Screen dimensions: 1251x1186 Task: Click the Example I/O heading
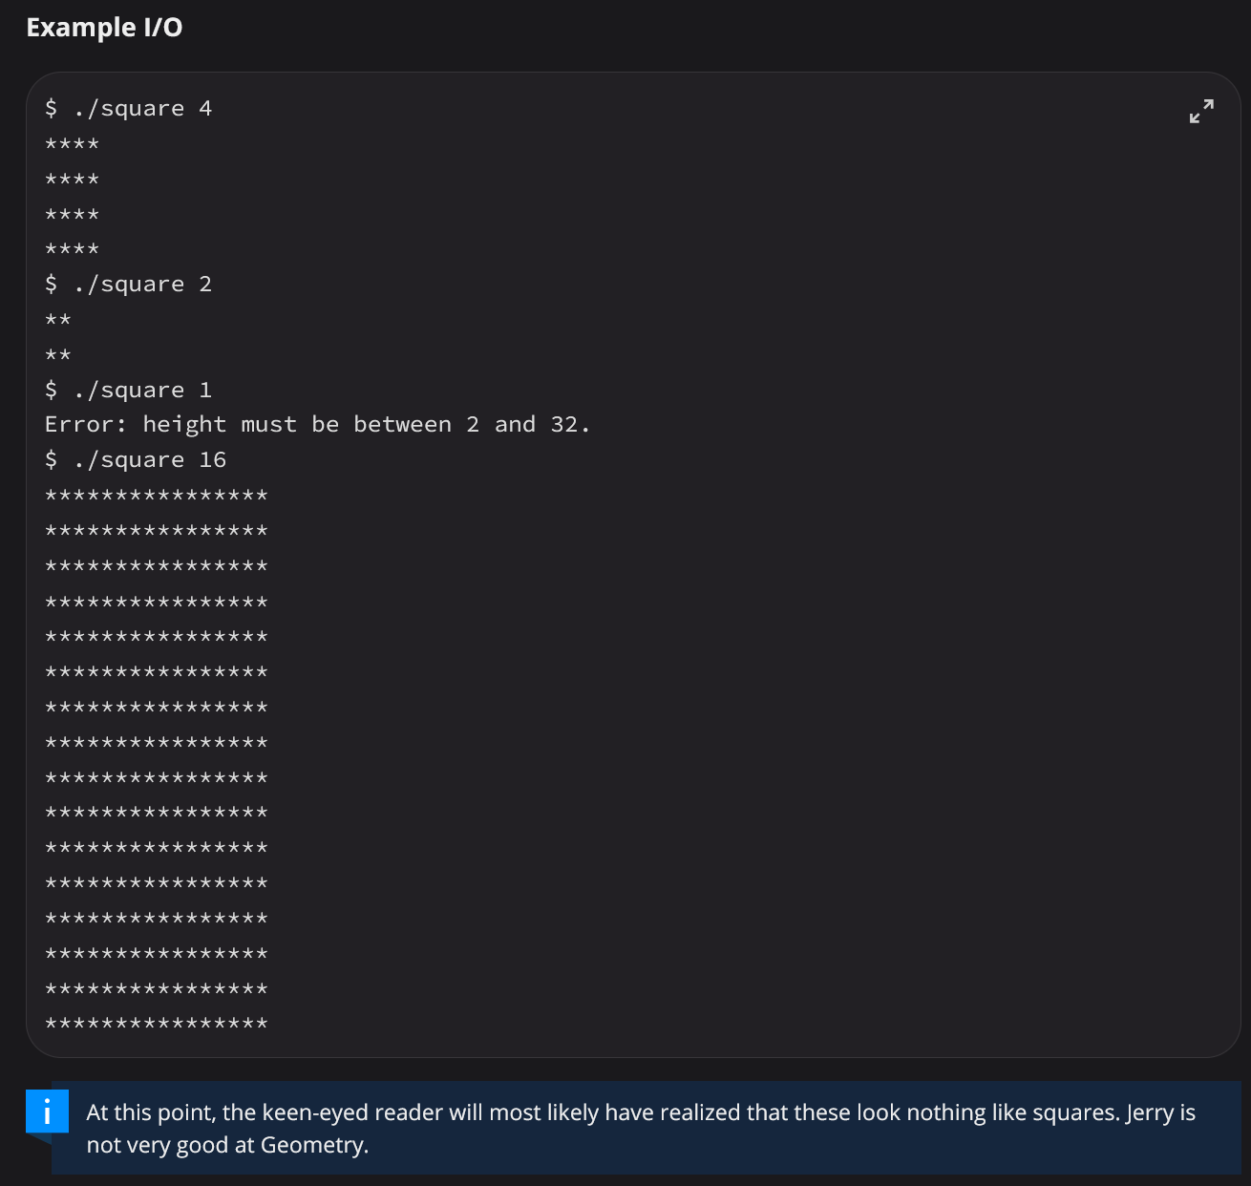pyautogui.click(x=104, y=28)
